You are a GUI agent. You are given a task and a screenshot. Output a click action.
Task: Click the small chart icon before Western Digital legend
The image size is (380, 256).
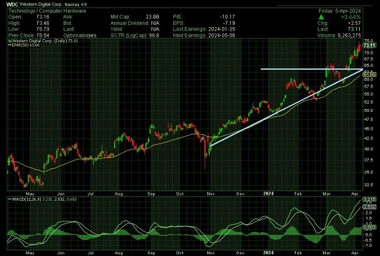point(10,41)
